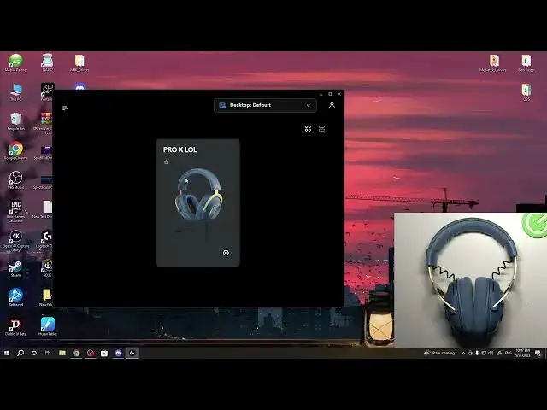Switch G HUB to list view
The width and height of the screenshot is (547, 410).
pos(321,129)
